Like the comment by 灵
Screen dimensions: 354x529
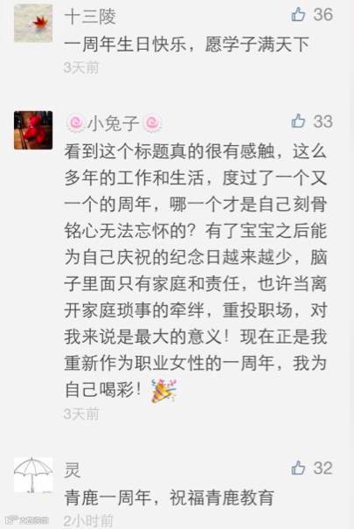[298, 469]
